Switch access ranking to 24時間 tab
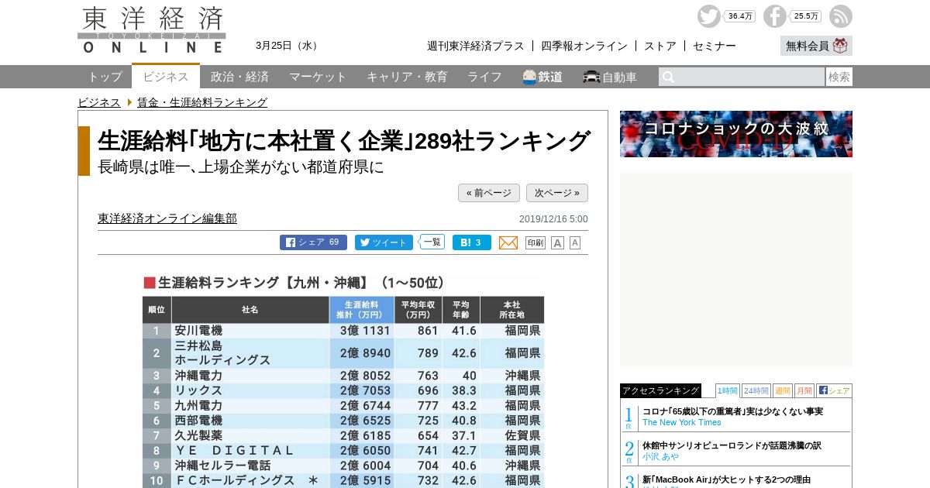The width and height of the screenshot is (930, 488). click(x=756, y=390)
